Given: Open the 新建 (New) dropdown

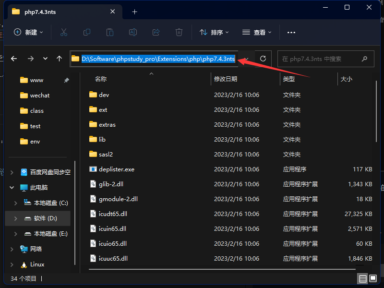Looking at the screenshot, I should click(28, 32).
